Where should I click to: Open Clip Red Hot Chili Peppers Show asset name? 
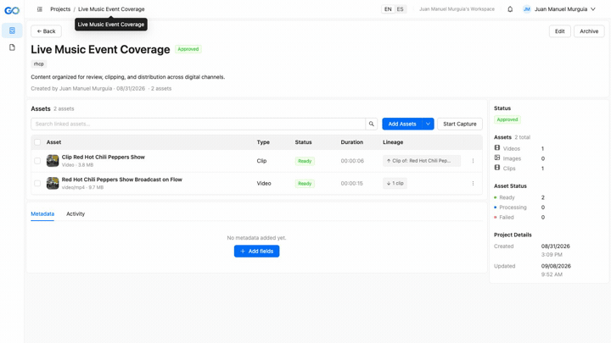click(104, 158)
